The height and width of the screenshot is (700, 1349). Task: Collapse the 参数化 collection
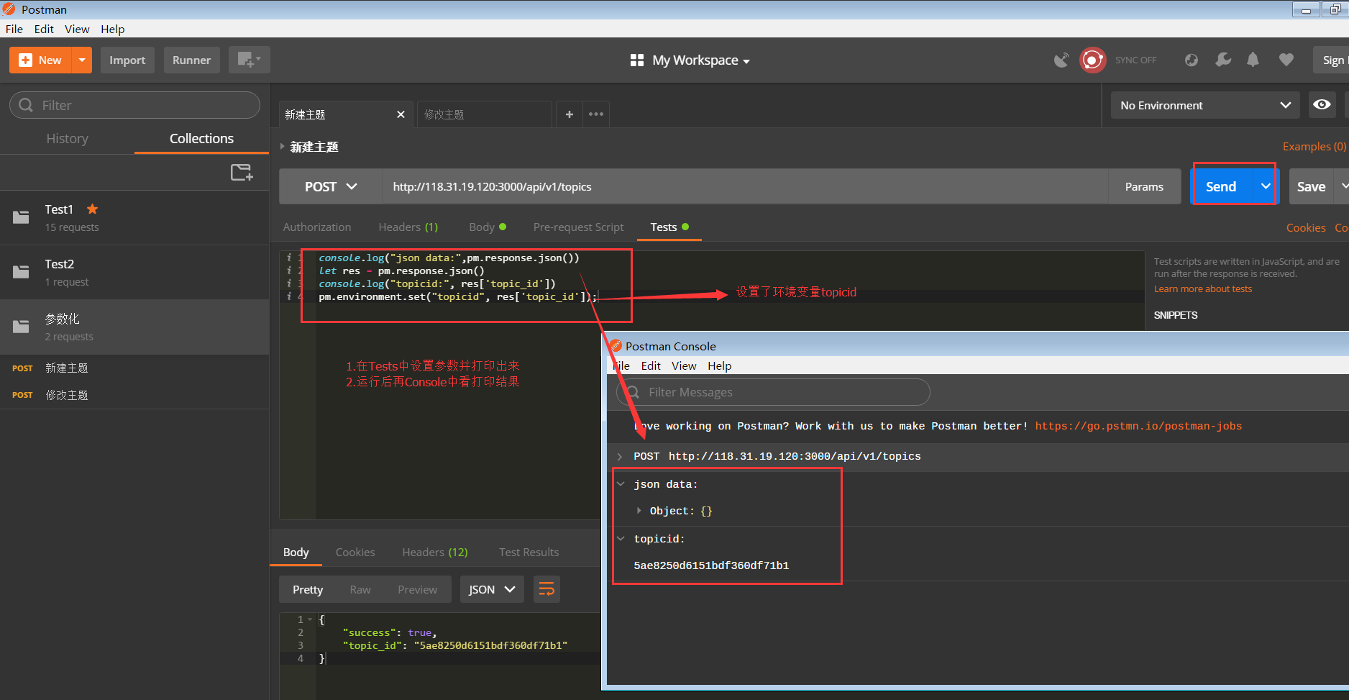(x=134, y=327)
